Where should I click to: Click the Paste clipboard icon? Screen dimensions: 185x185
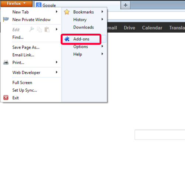[47, 29]
